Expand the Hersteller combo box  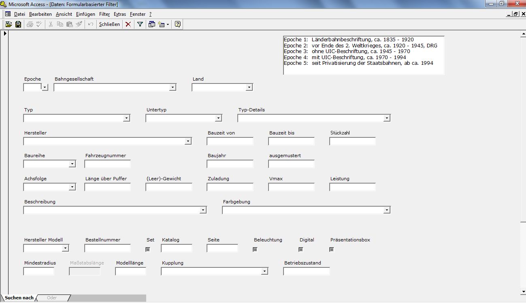pyautogui.click(x=188, y=141)
